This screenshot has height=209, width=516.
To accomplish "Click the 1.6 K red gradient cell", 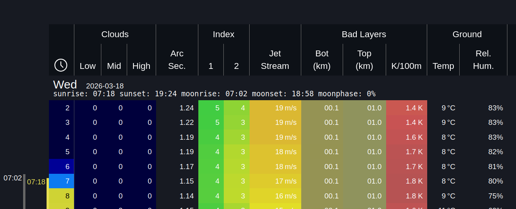I will 406,137.
